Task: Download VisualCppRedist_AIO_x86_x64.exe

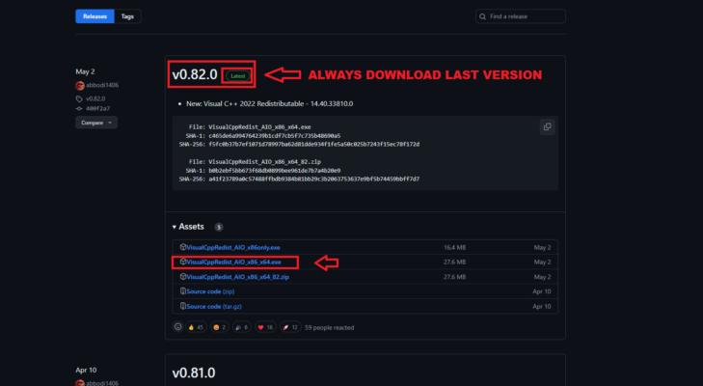Action: tap(231, 262)
